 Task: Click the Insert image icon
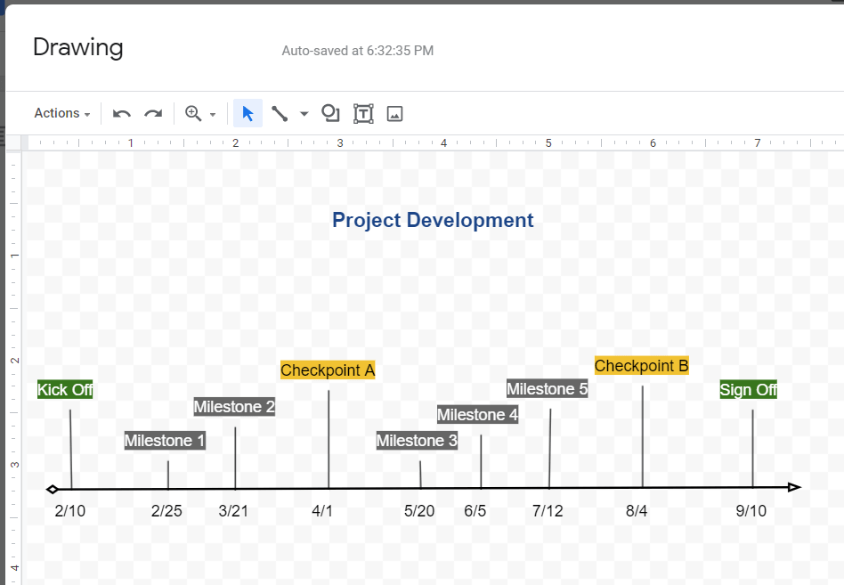click(x=394, y=113)
